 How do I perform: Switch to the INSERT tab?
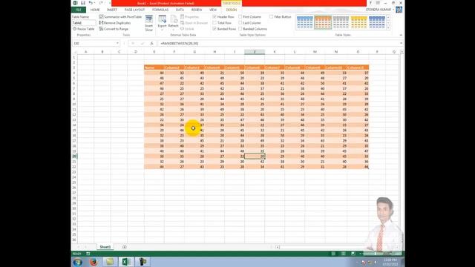(112, 10)
